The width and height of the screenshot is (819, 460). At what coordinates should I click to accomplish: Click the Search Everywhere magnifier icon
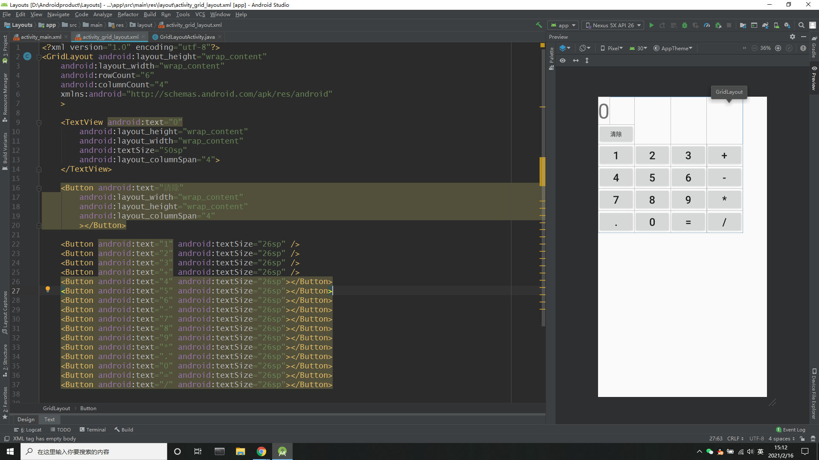tap(802, 26)
